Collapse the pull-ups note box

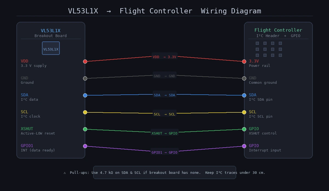tap(164, 172)
